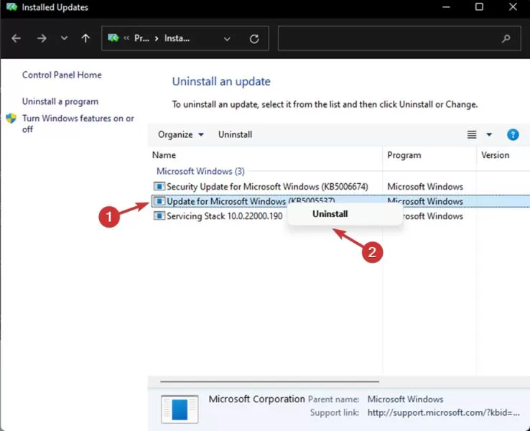The image size is (530, 431).
Task: Sort list by Name column header
Action: tap(164, 155)
